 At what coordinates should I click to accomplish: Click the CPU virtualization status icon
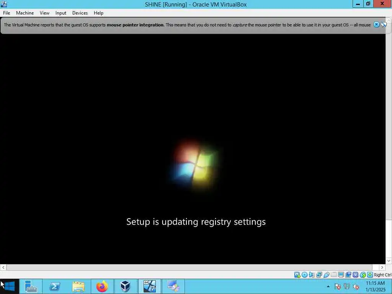pos(355,275)
